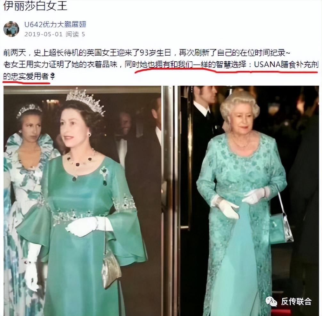Screen dimensions: 322x316
Task: Click the rose emoji ending the paragraph
Action: pyautogui.click(x=52, y=76)
